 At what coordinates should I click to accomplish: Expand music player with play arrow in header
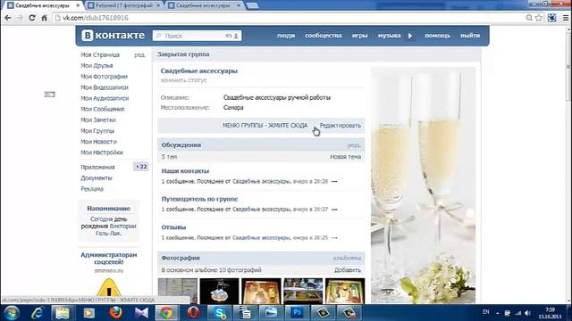pos(410,36)
